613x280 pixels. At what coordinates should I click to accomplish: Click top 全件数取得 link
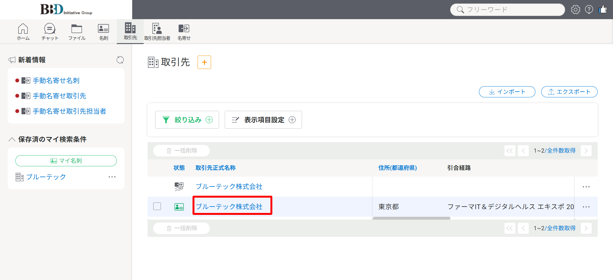(x=561, y=151)
